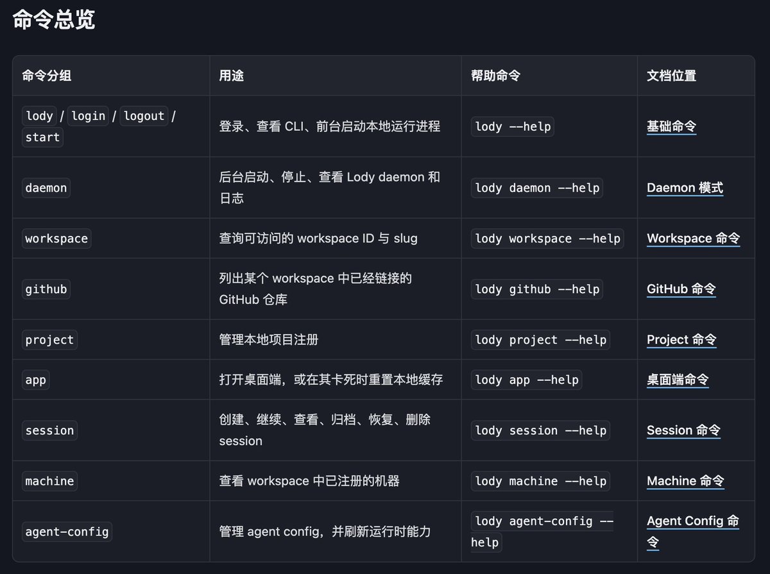Click the login code tag

89,116
